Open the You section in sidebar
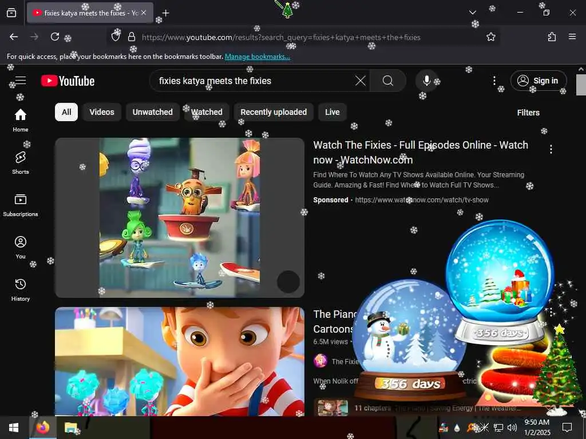Image resolution: width=586 pixels, height=439 pixels. [21, 247]
